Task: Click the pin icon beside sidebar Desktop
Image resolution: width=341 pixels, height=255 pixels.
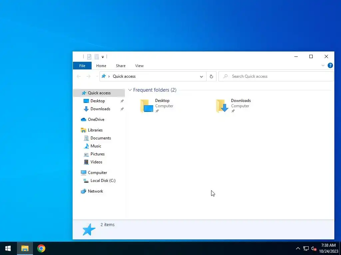Action: [x=122, y=101]
